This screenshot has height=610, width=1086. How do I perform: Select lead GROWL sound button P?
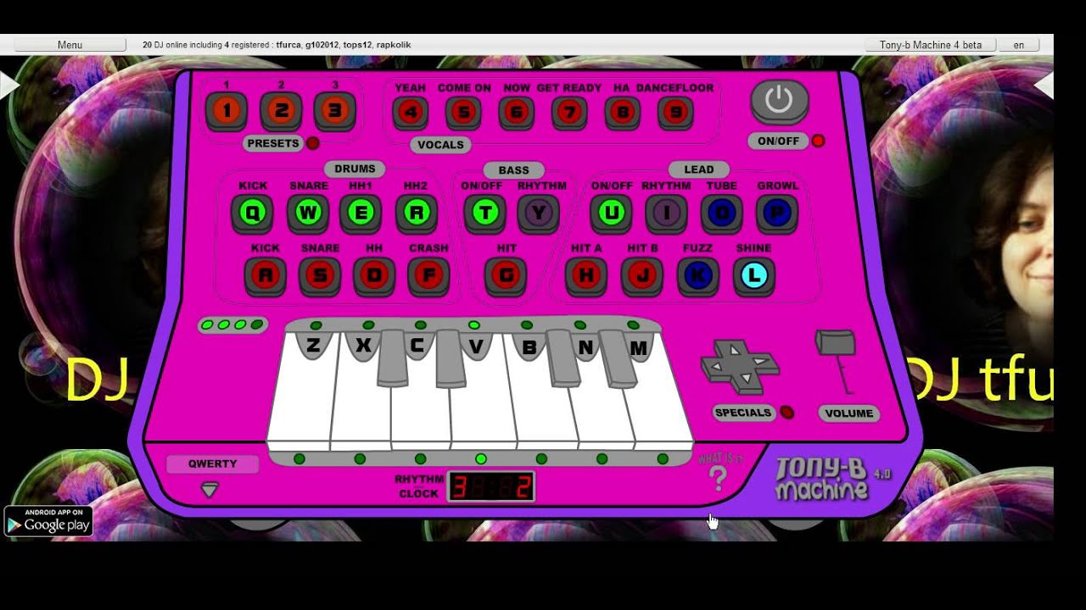(777, 213)
